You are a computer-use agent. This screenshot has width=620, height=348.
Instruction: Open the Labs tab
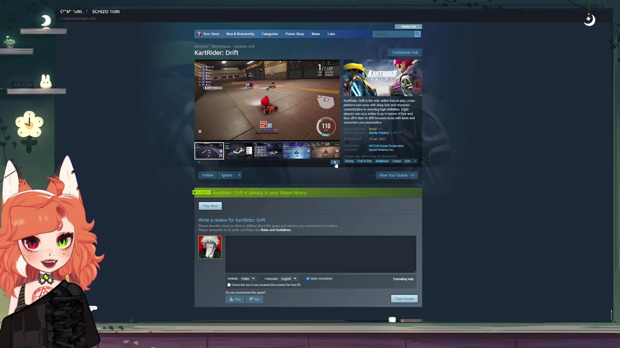[x=331, y=34]
